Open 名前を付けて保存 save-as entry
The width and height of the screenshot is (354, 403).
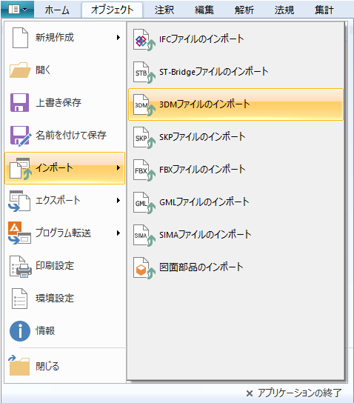64,136
